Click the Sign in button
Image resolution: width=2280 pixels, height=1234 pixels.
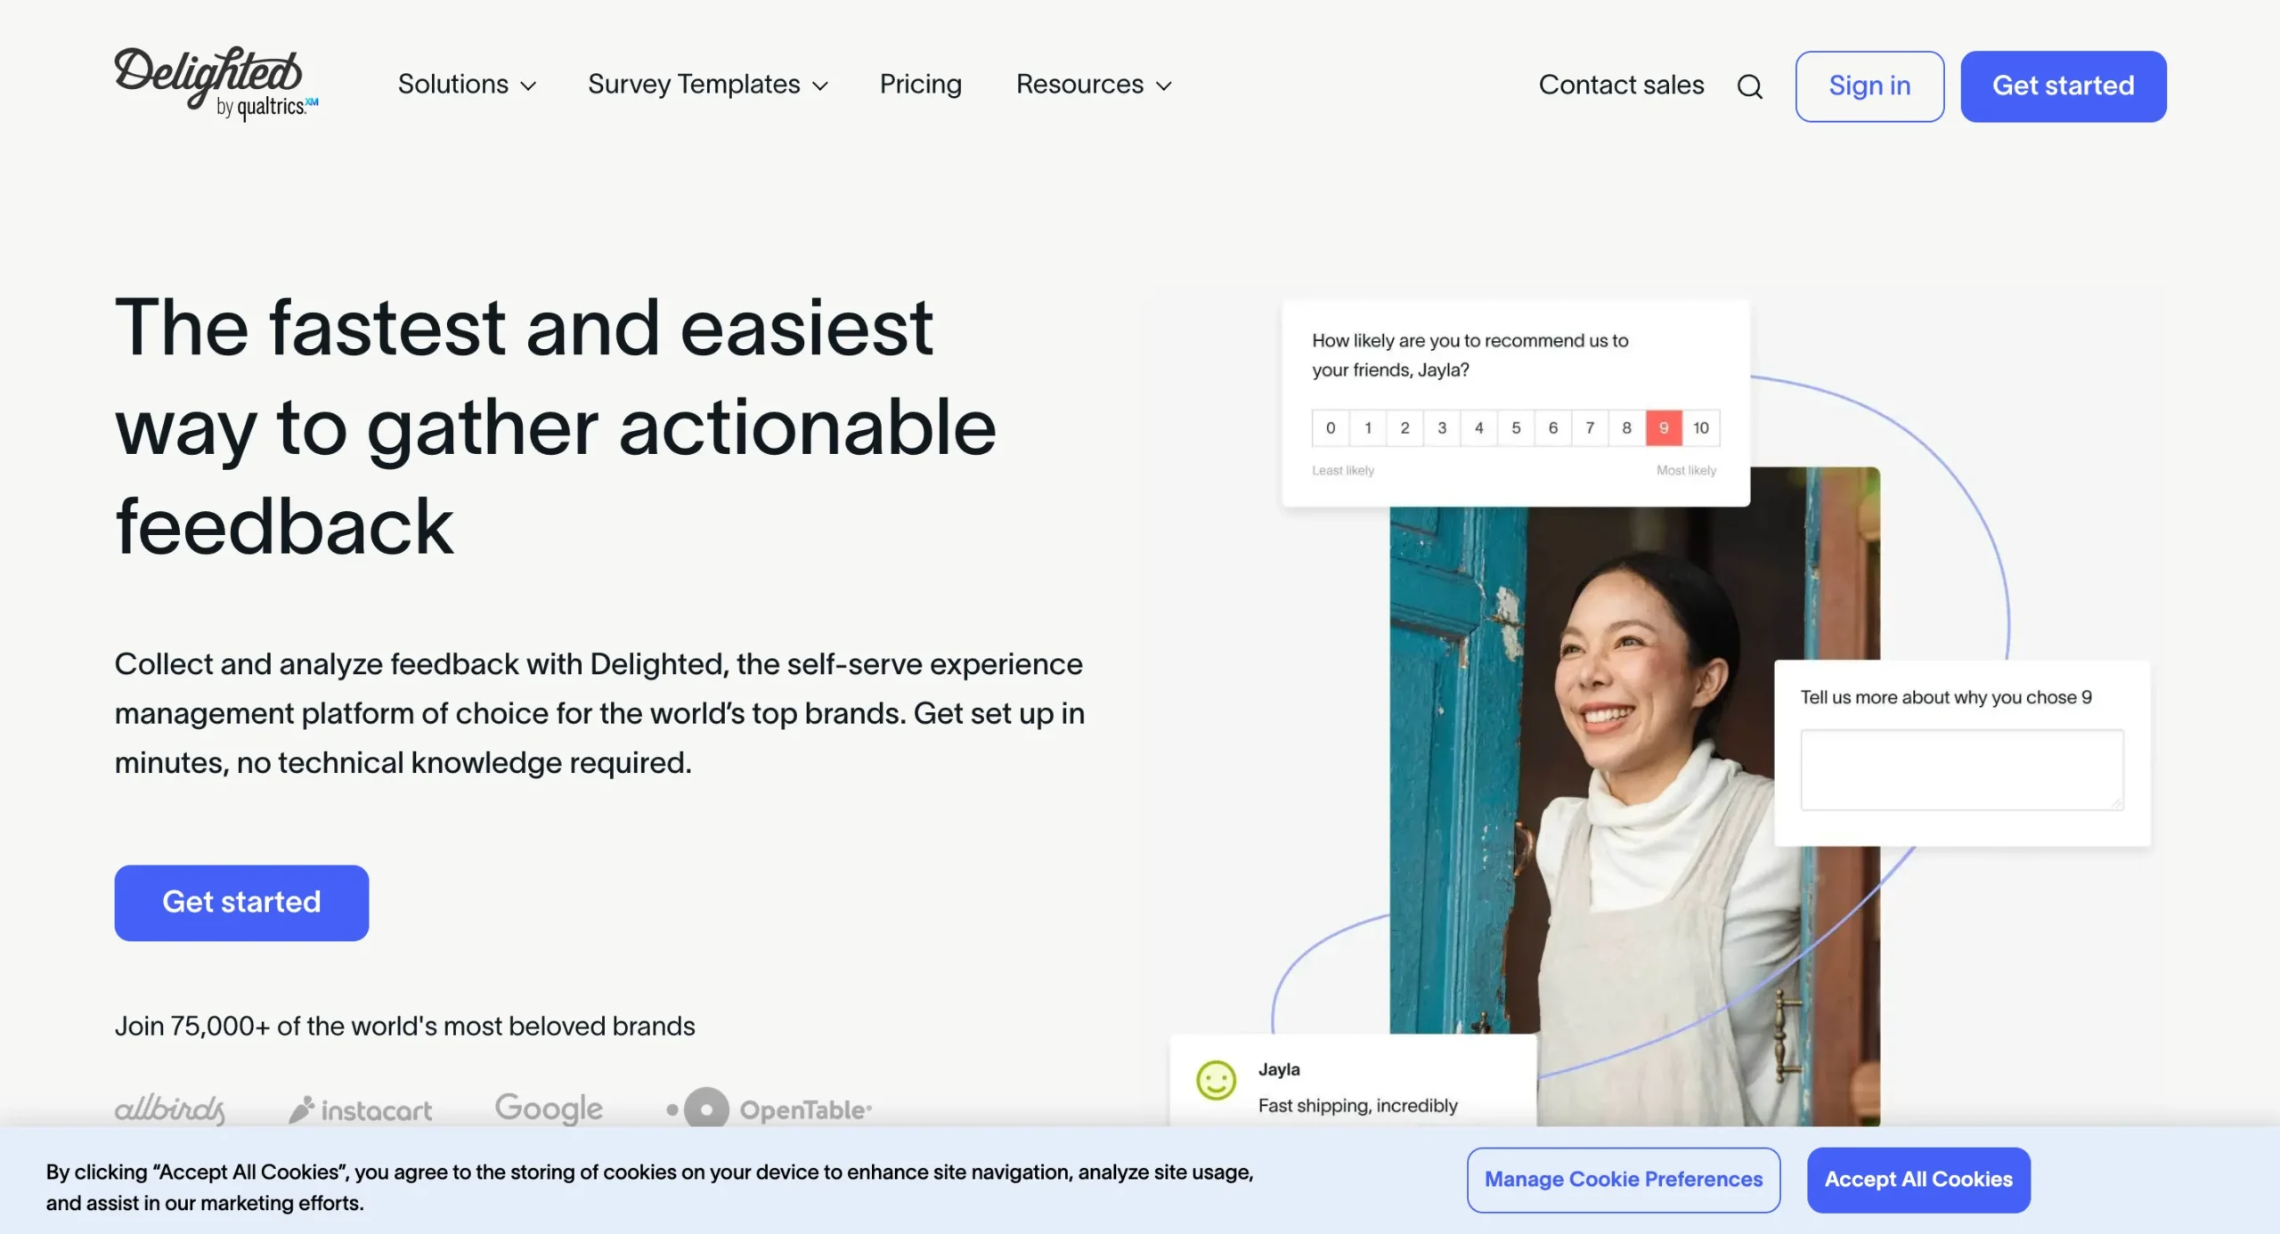point(1869,85)
